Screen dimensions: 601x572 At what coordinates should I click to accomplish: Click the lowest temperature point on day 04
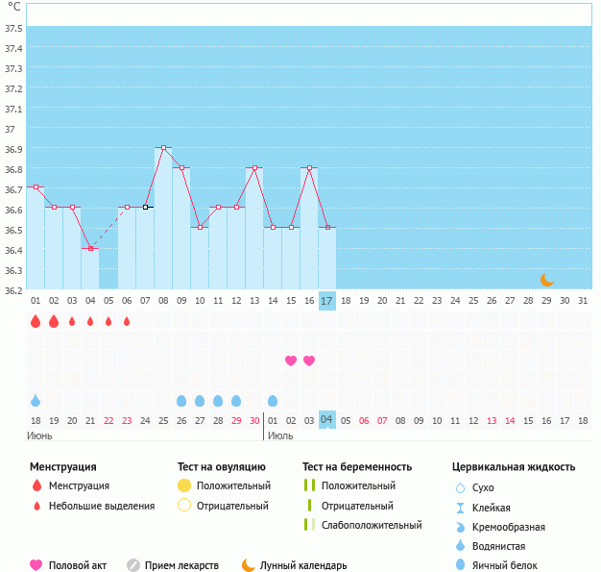[x=90, y=249]
